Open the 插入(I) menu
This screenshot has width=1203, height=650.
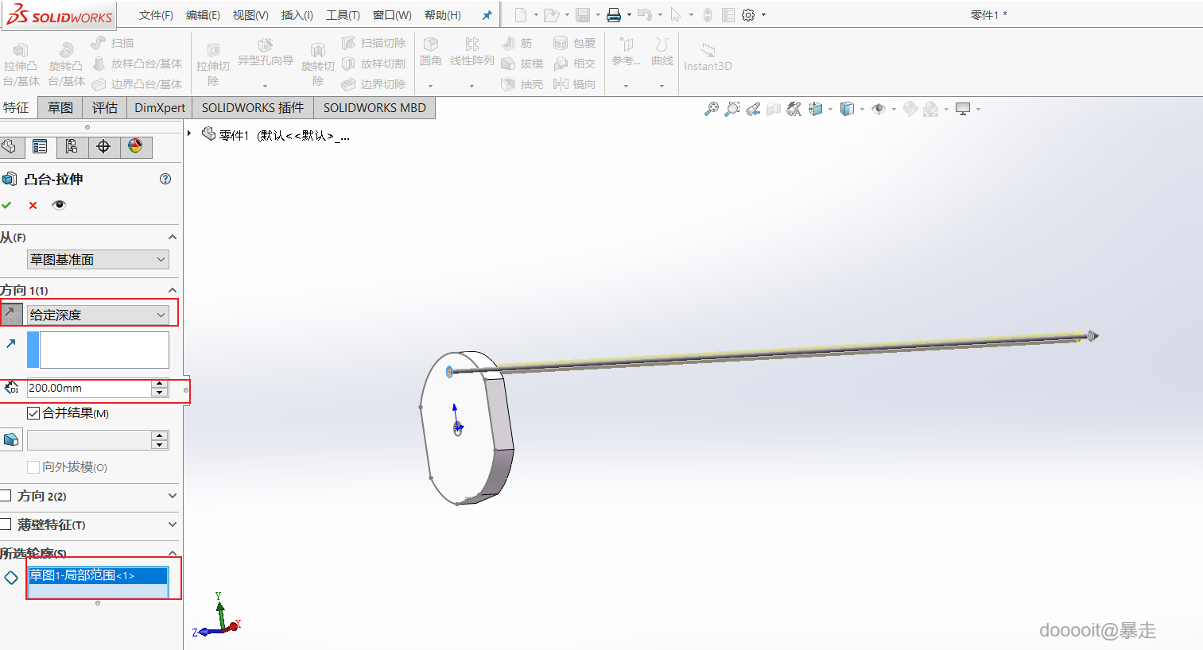click(x=297, y=15)
